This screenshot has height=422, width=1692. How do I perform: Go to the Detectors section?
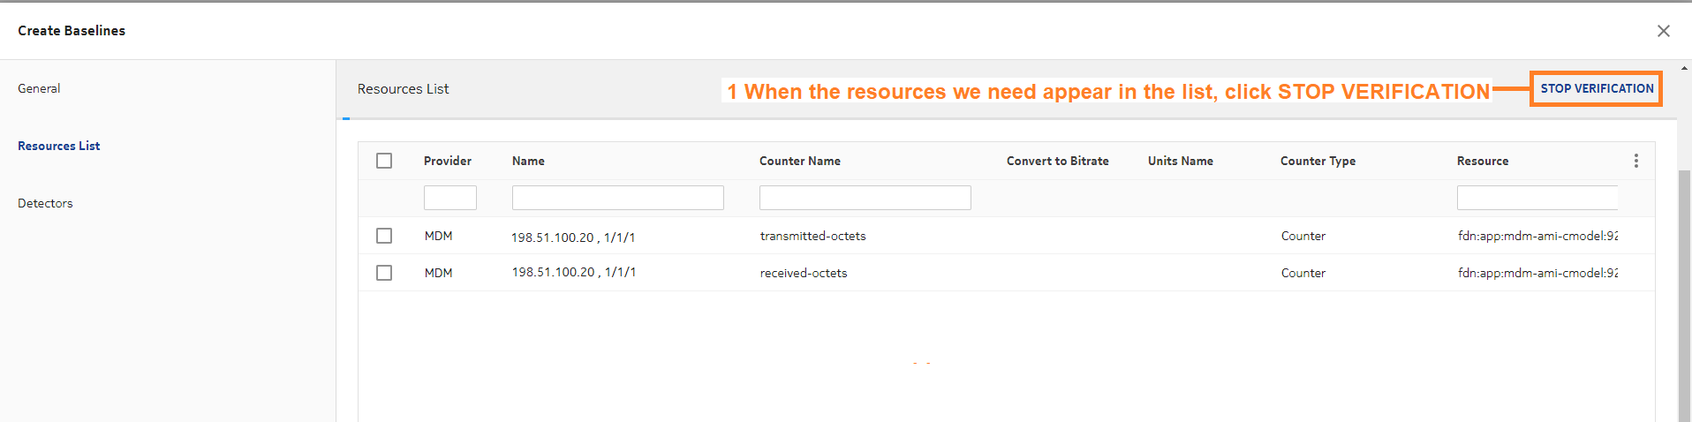(x=45, y=203)
